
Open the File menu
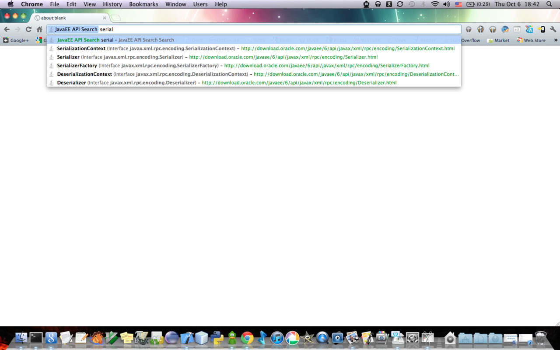[55, 4]
